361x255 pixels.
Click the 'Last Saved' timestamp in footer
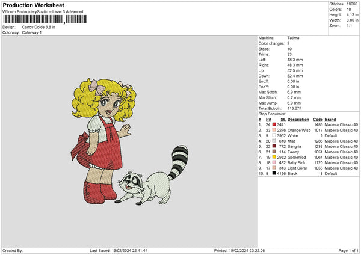click(x=119, y=250)
